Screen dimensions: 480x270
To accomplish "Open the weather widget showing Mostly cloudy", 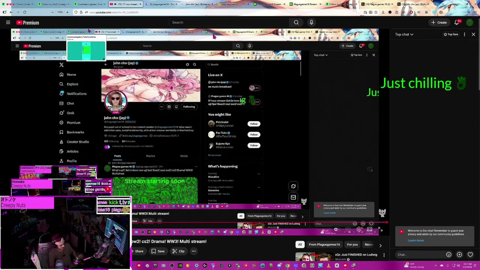I will [414, 265].
